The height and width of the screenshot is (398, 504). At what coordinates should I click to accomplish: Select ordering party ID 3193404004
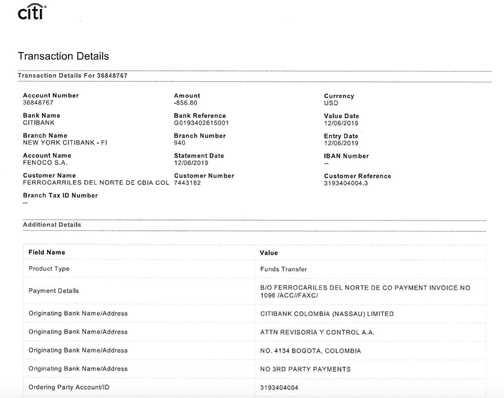[279, 388]
